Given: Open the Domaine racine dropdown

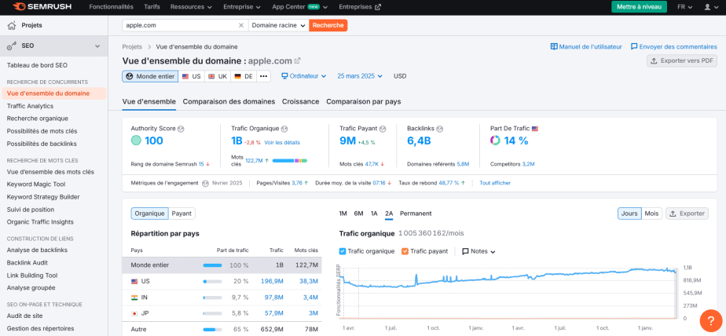Looking at the screenshot, I should tap(279, 25).
